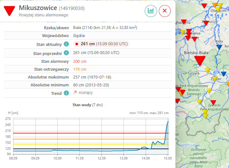
Task: Click the Województwo value śląskie
Action: (79, 36)
